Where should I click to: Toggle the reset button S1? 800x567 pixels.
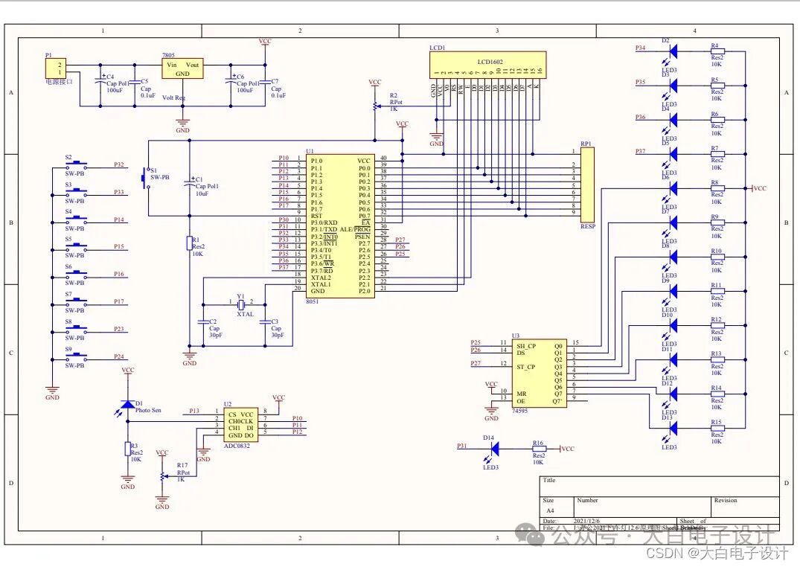point(144,177)
